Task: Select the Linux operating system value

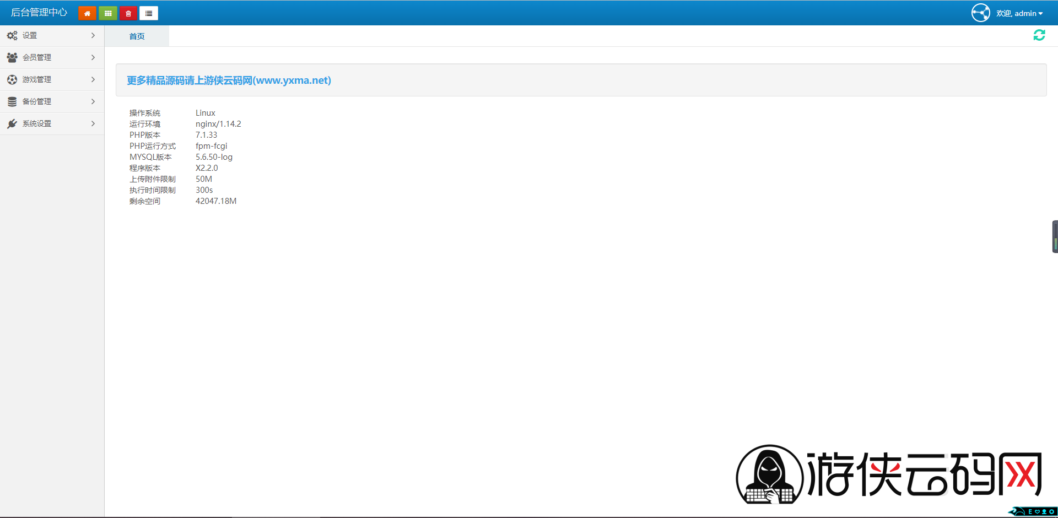Action: (205, 113)
